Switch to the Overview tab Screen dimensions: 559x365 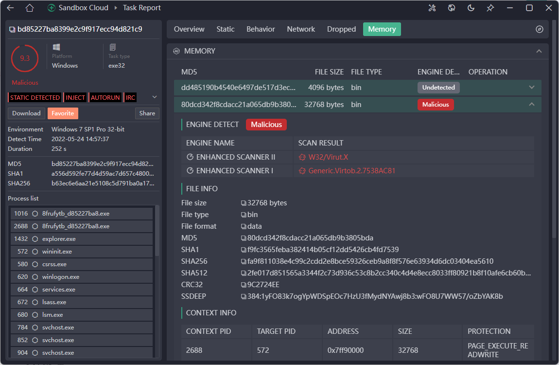[x=189, y=29]
